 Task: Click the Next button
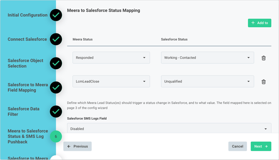point(261,146)
